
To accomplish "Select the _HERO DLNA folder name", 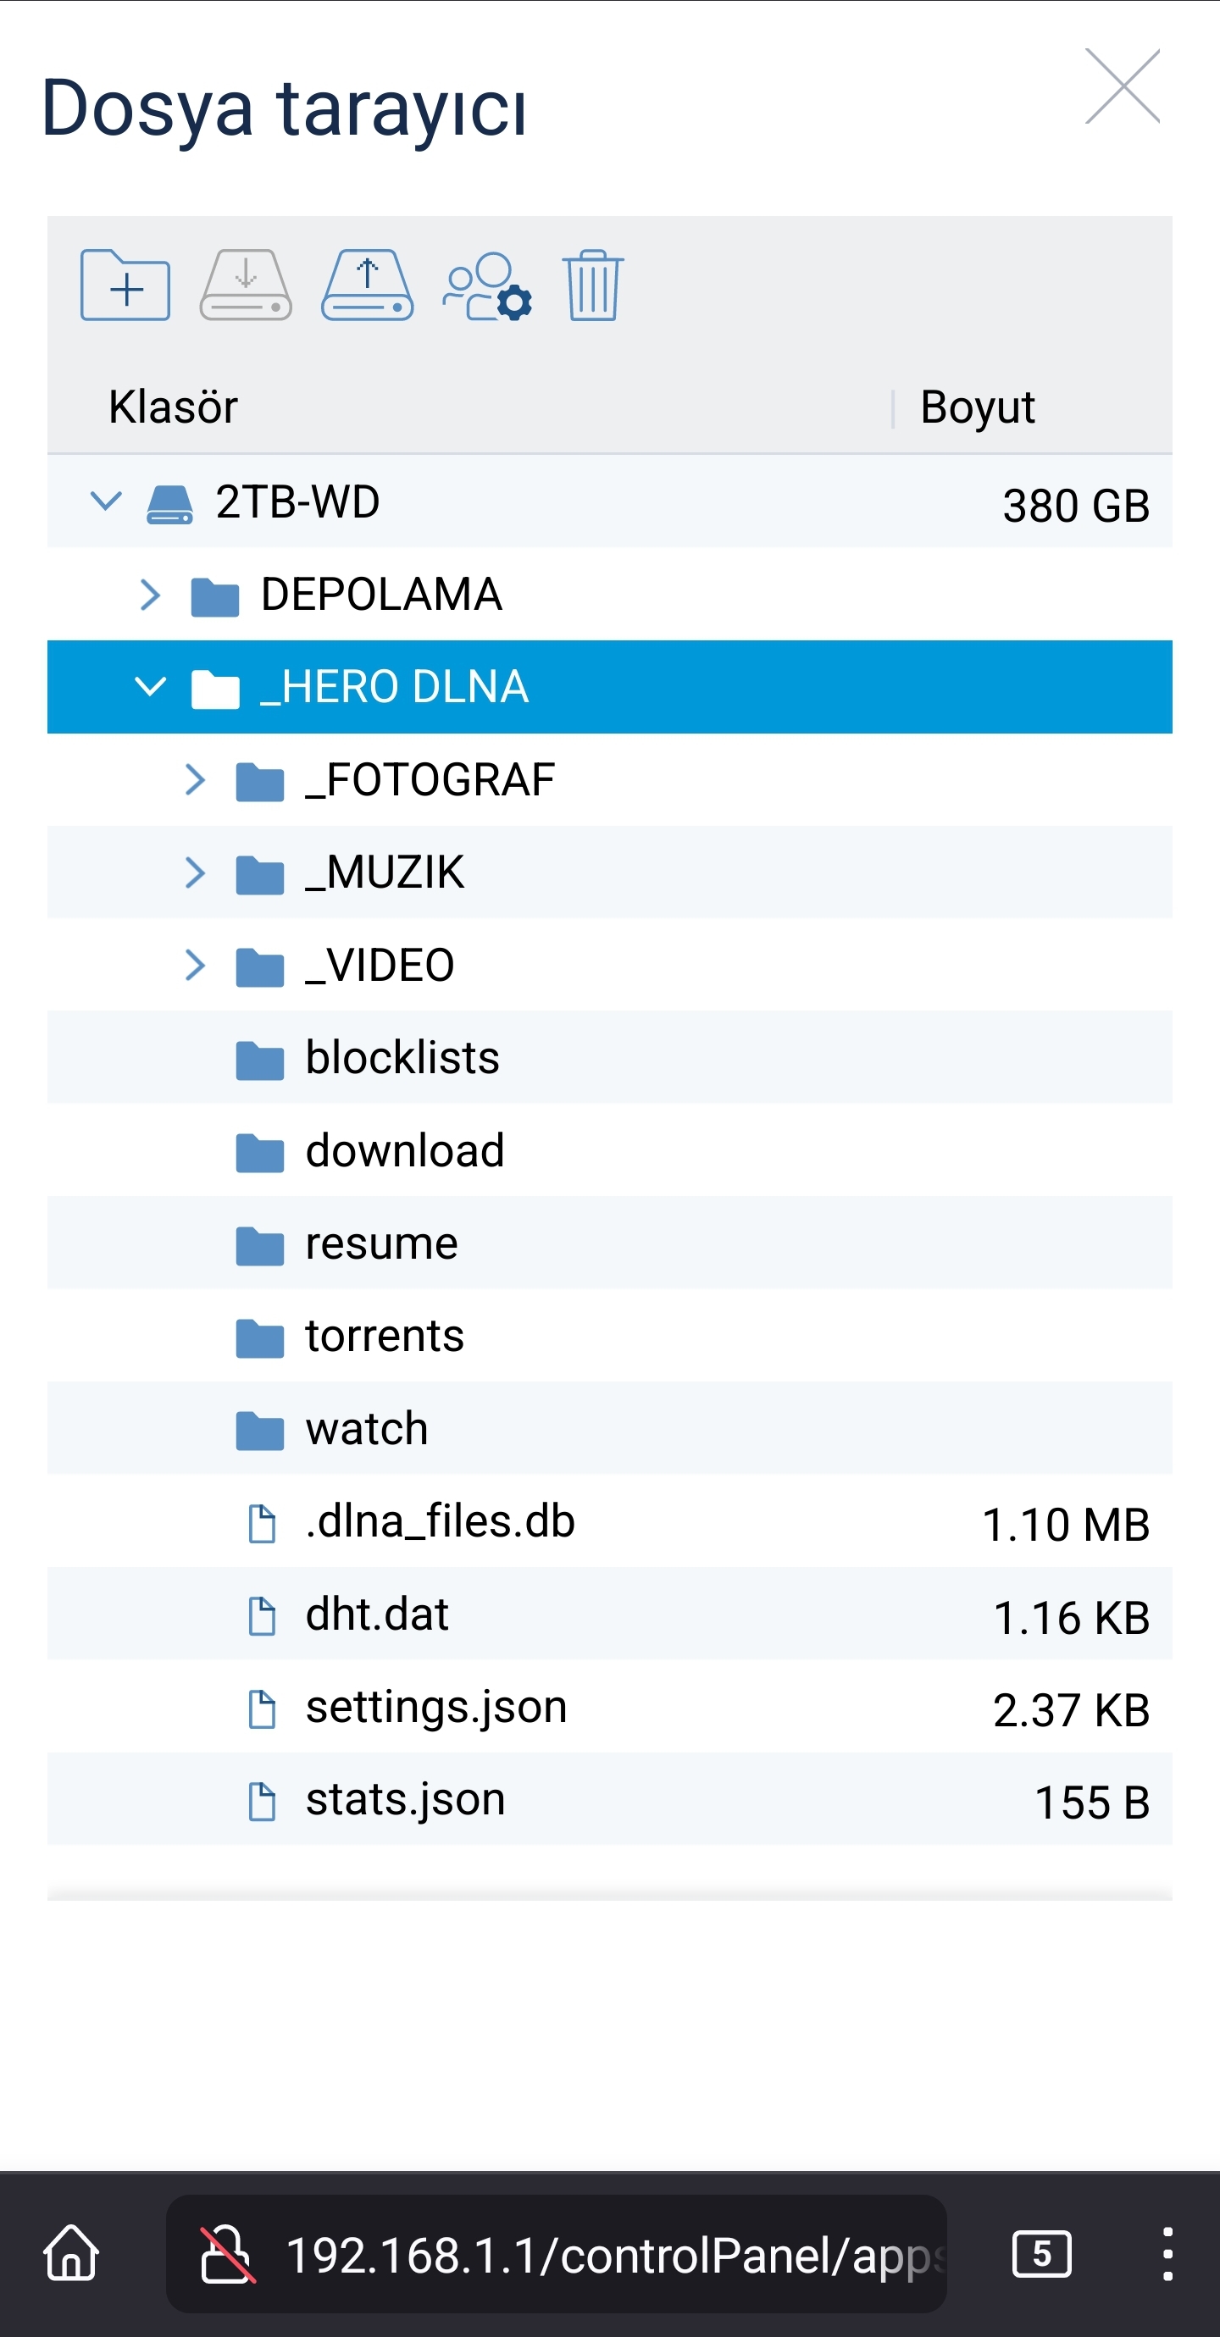I will [x=394, y=687].
